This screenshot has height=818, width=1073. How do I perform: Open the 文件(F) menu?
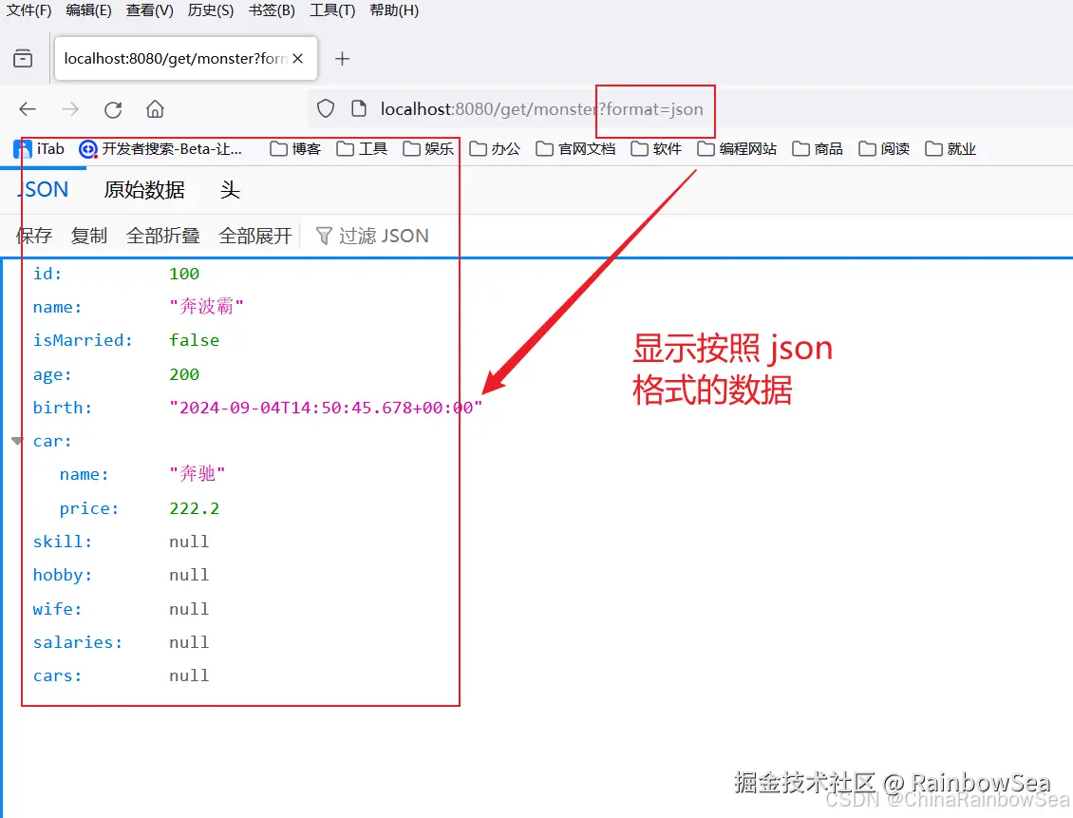[x=28, y=10]
